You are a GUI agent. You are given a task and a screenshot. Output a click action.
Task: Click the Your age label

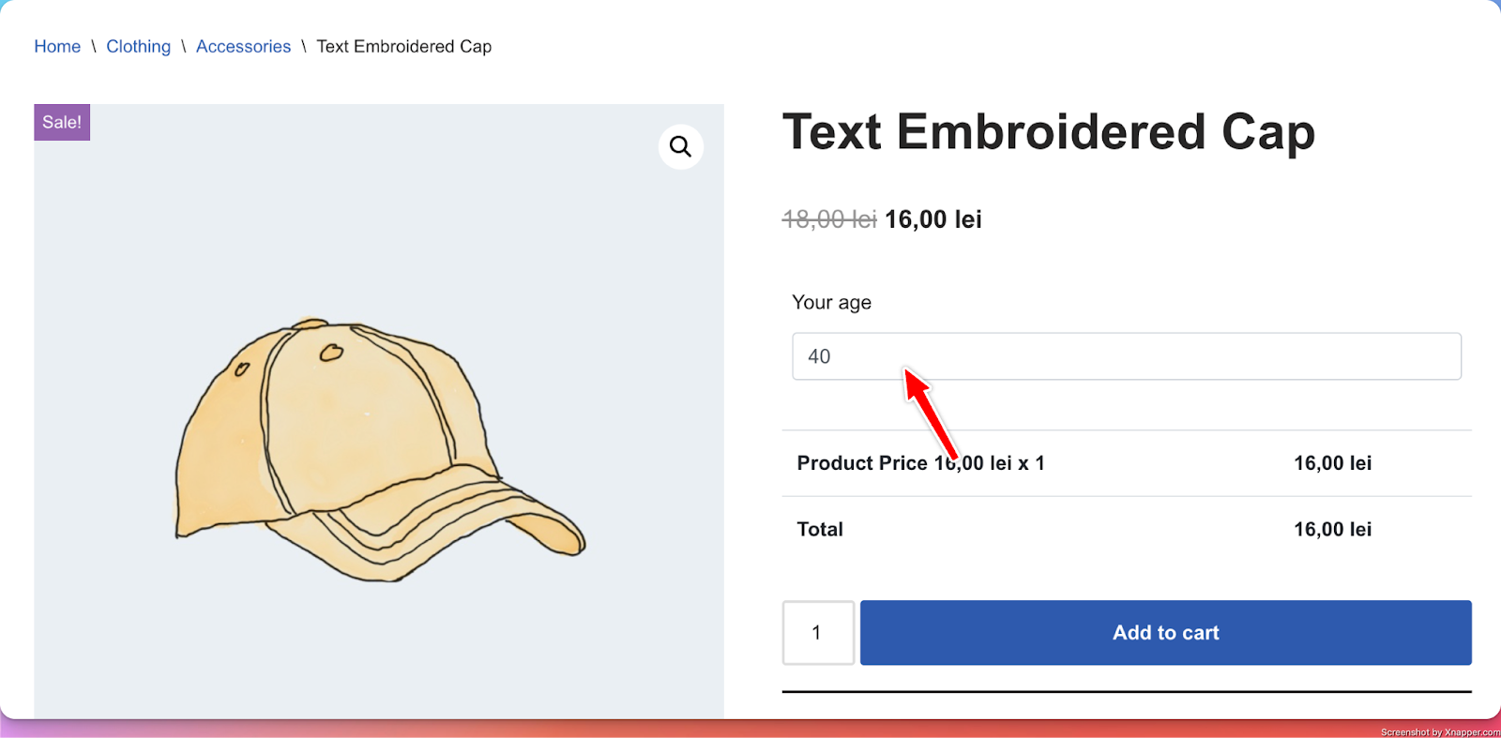pos(832,302)
